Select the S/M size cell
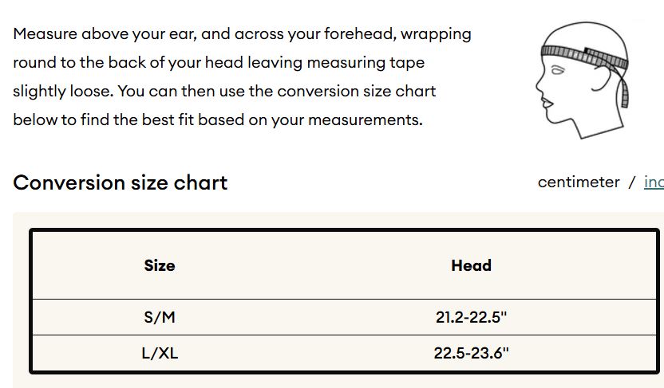This screenshot has width=664, height=388. 160,317
